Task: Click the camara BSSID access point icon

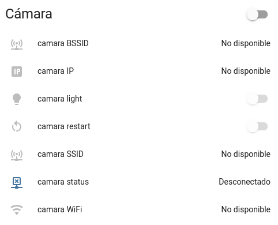Action: point(17,44)
